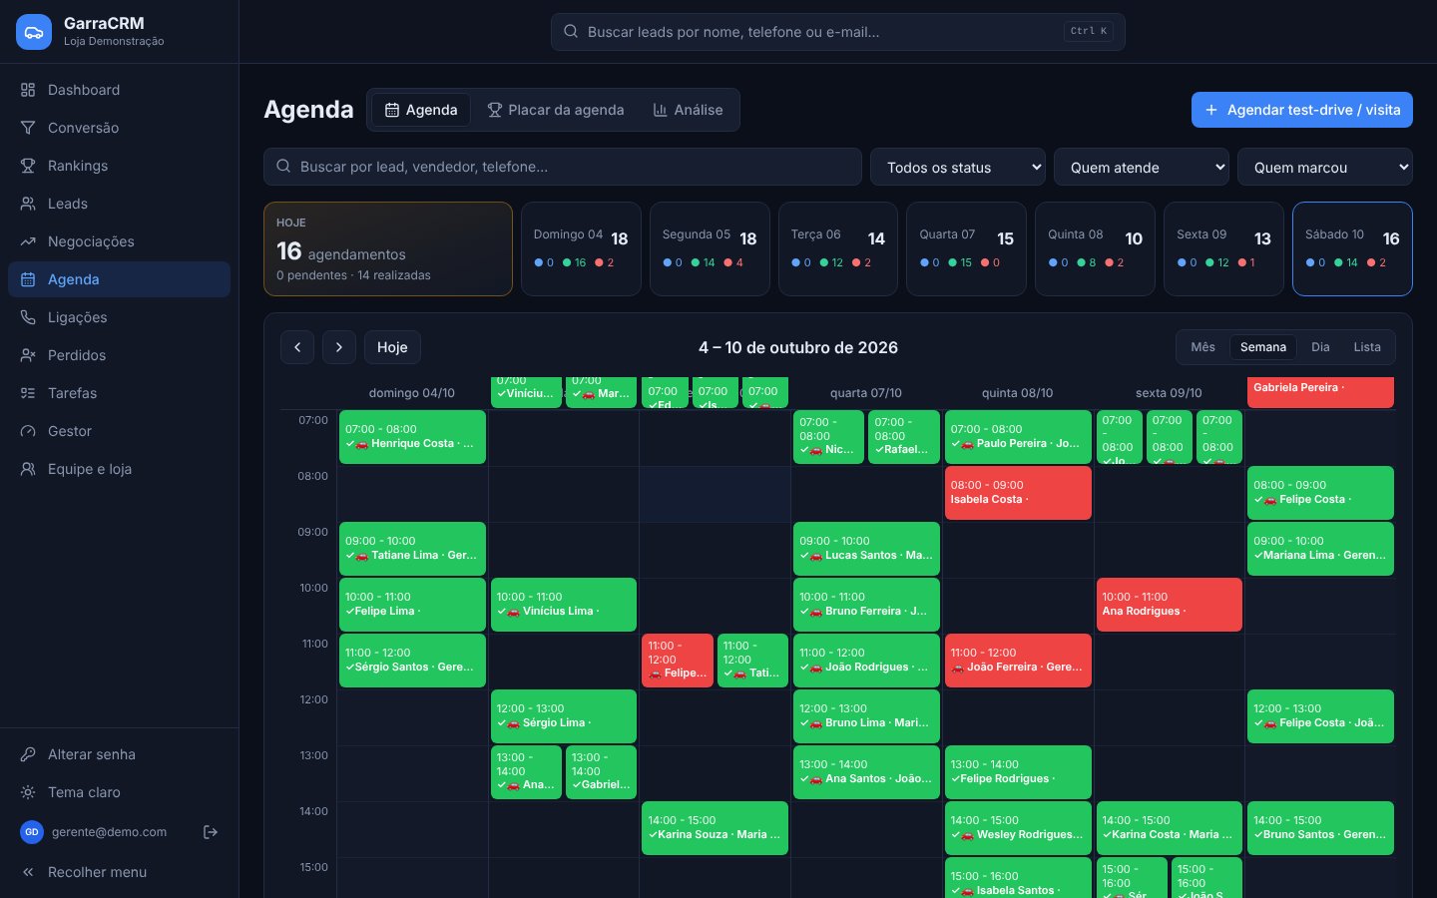This screenshot has width=1437, height=898.
Task: Click Alterar senha key option
Action: tap(119, 754)
